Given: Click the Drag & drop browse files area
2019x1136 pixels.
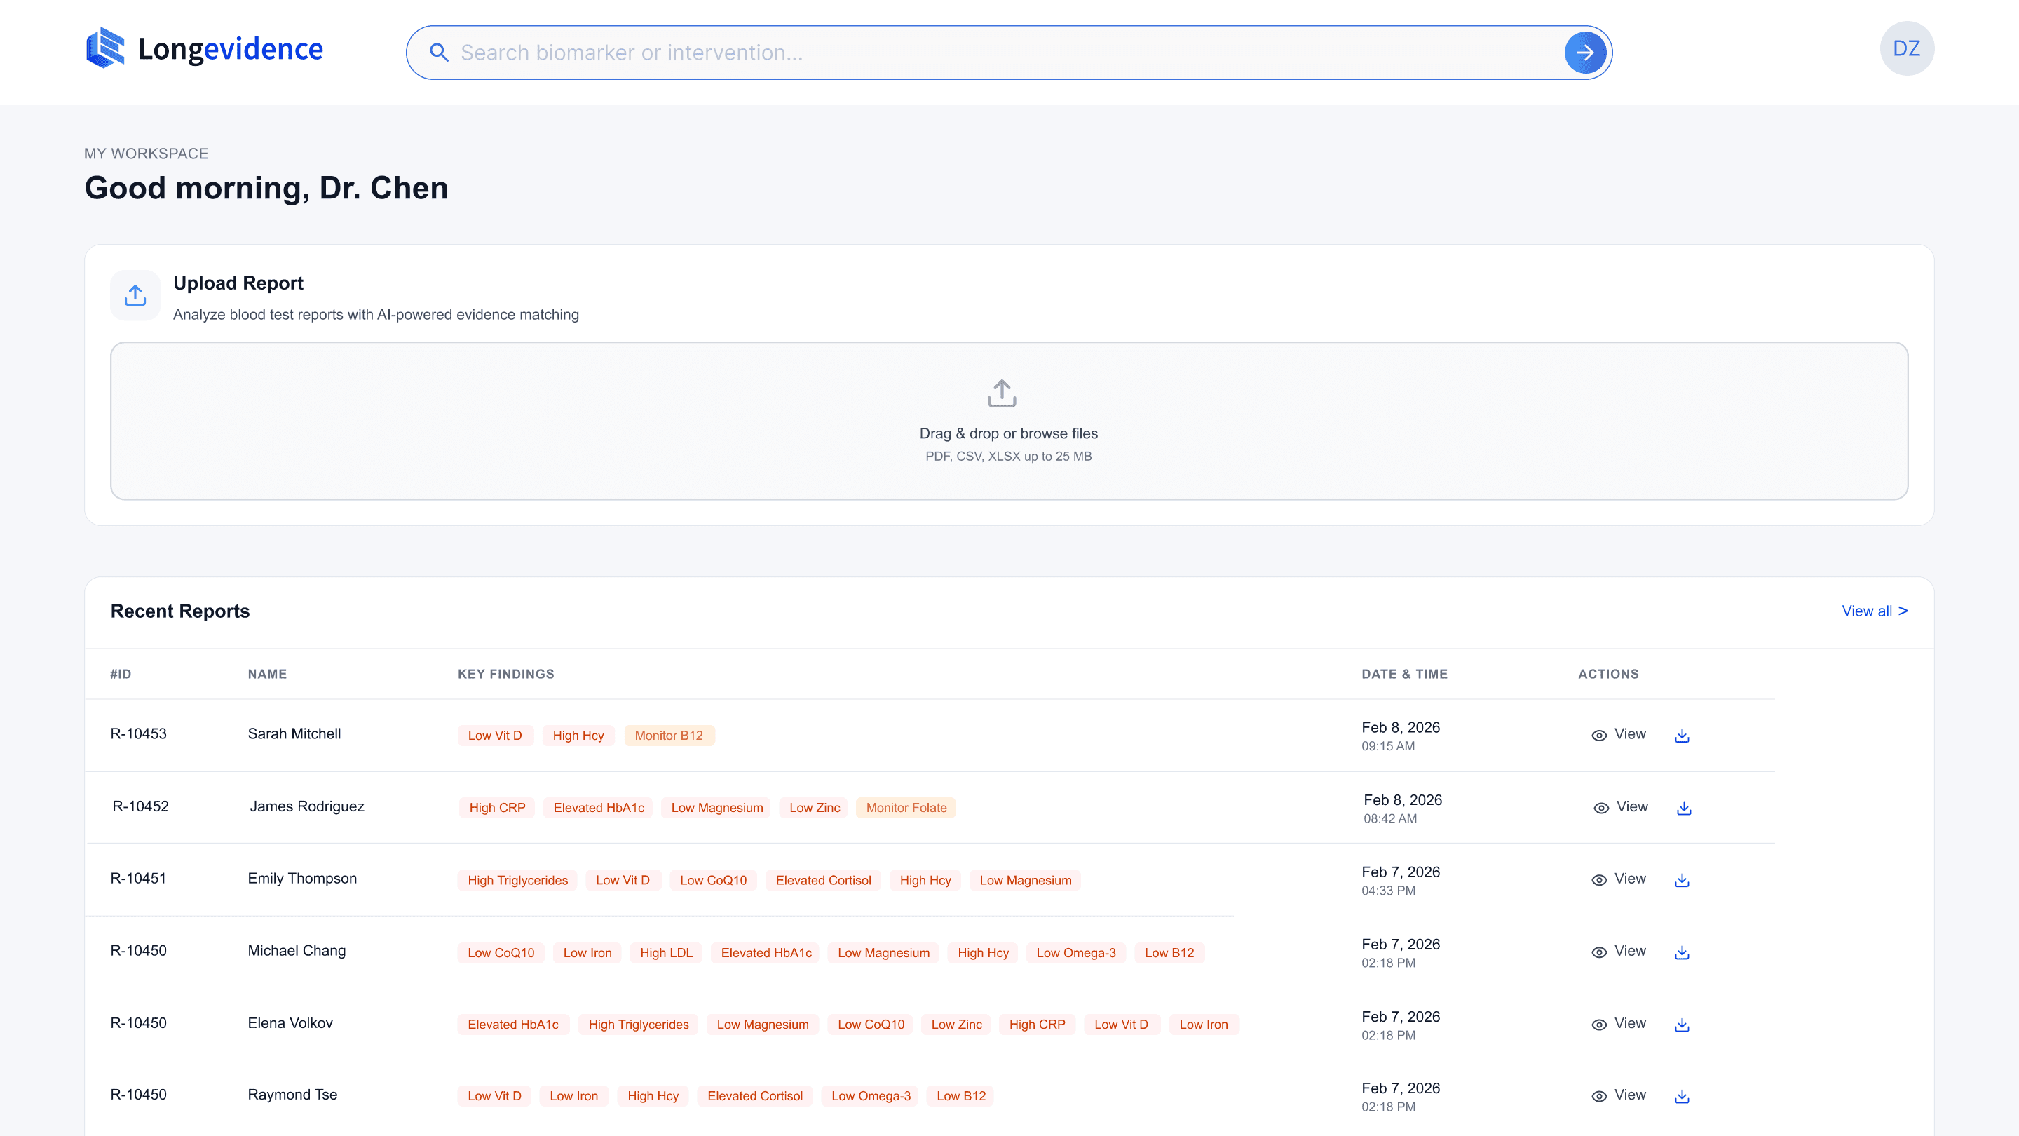Looking at the screenshot, I should pyautogui.click(x=1008, y=433).
